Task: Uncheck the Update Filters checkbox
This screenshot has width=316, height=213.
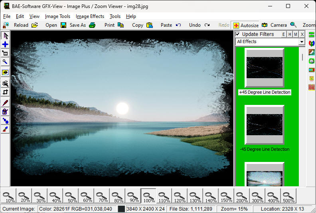Action: pyautogui.click(x=238, y=34)
